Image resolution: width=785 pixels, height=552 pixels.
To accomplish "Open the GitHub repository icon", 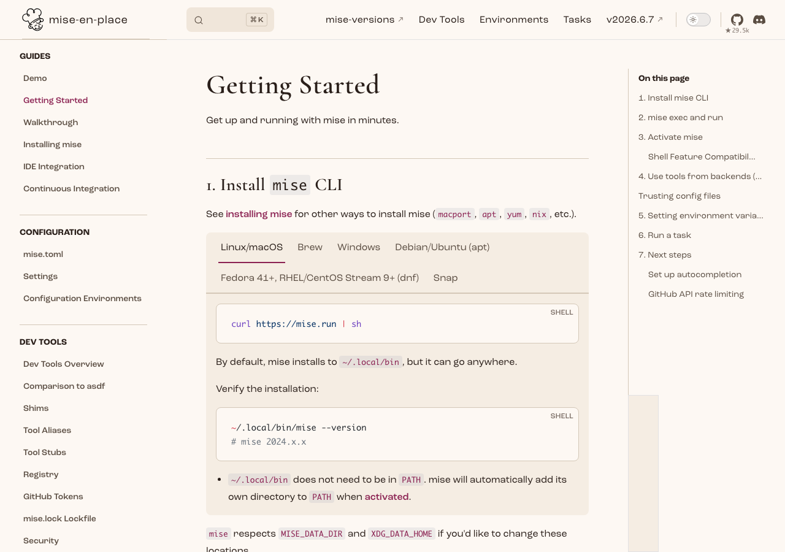I will click(x=737, y=20).
